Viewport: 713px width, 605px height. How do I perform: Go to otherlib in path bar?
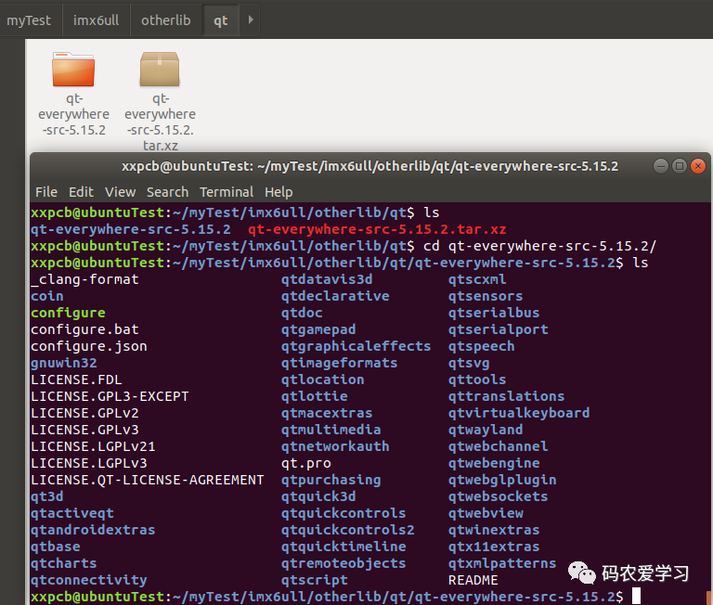166,20
